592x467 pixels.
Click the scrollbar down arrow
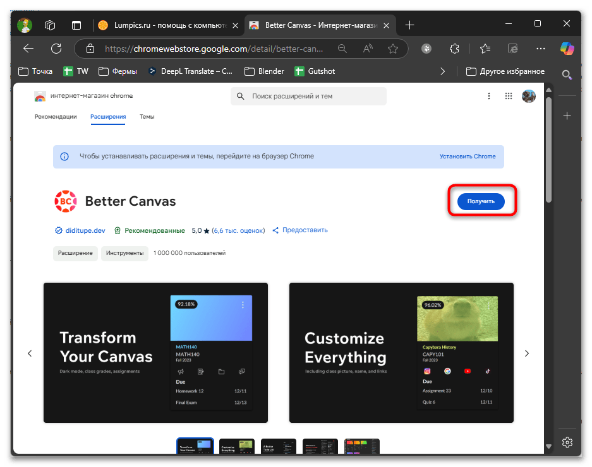tap(548, 447)
